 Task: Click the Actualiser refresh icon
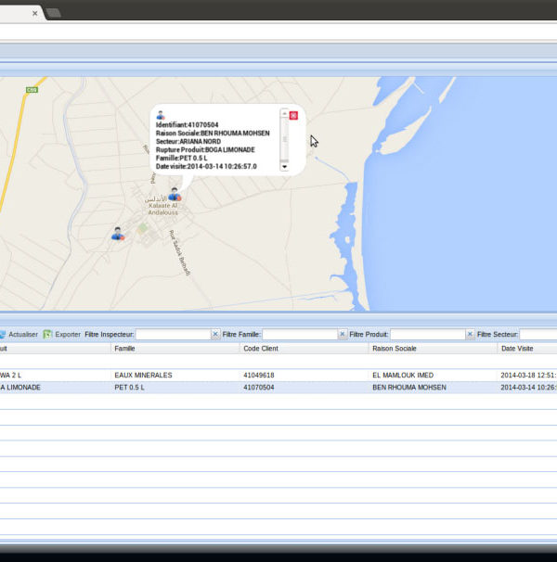[3, 334]
